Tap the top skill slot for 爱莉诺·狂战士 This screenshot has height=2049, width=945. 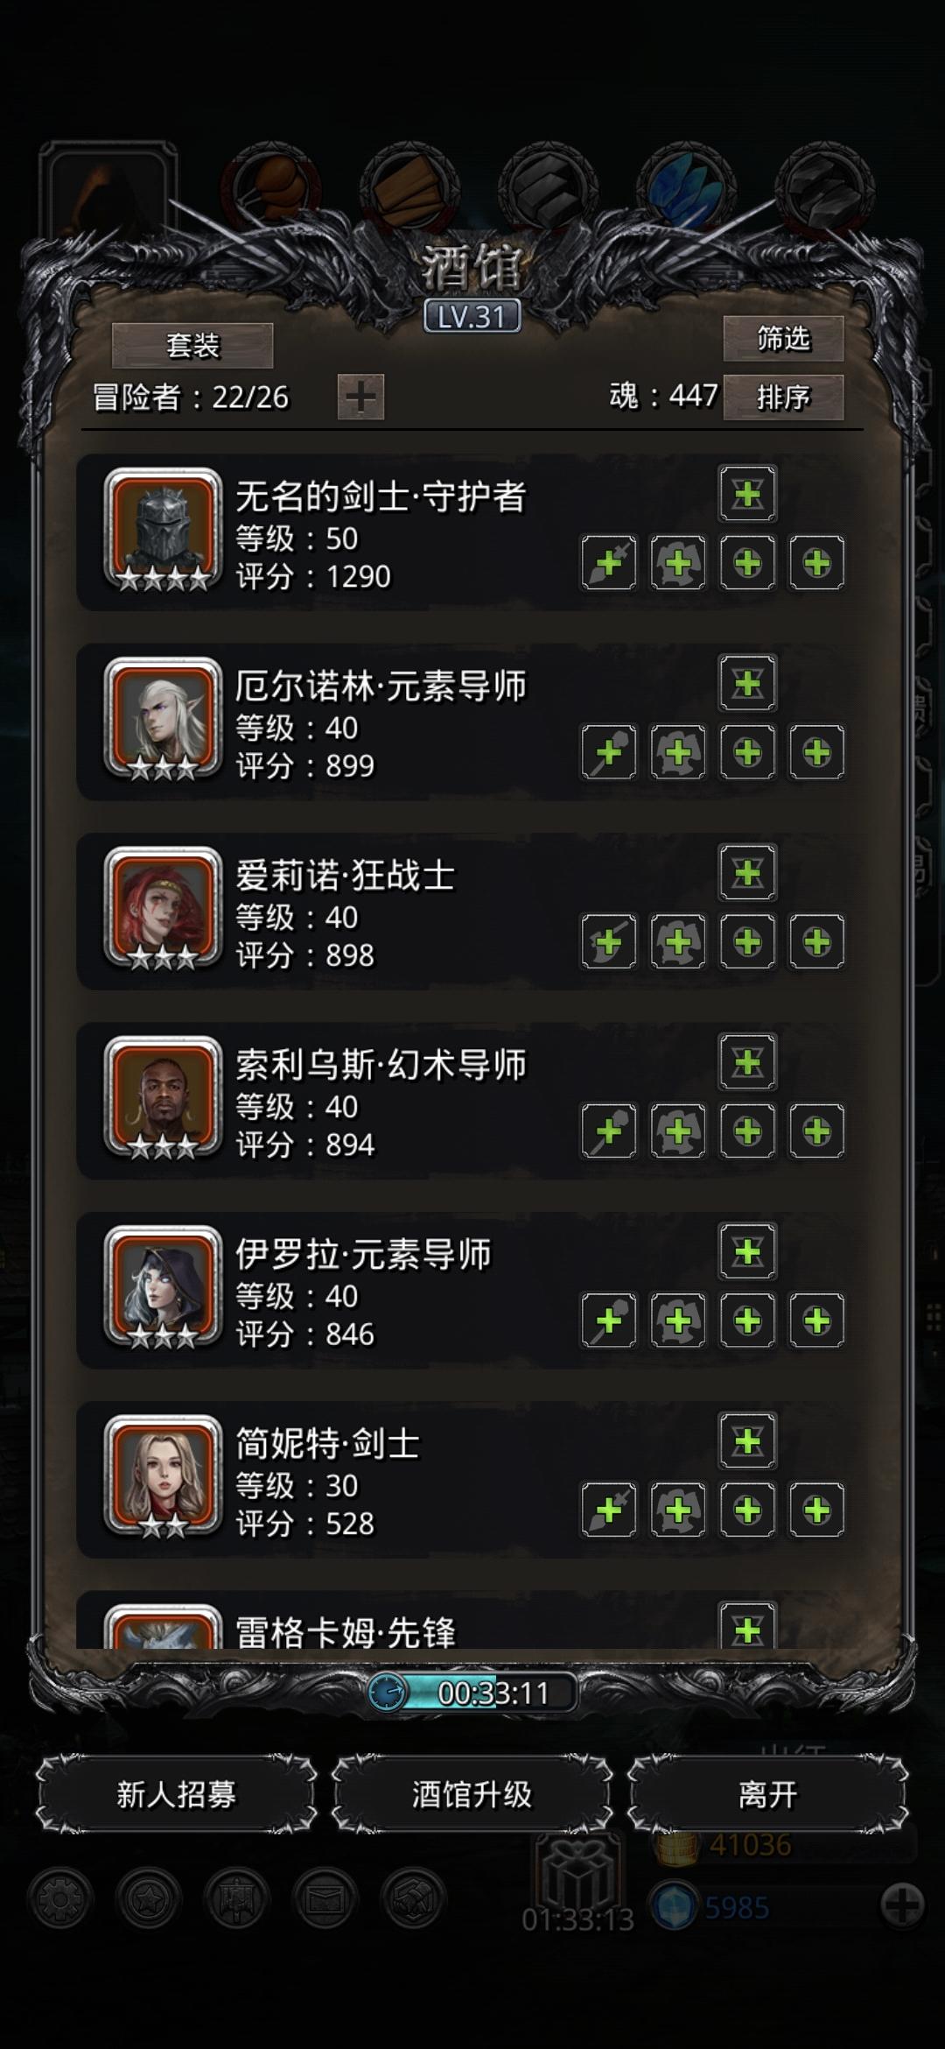pyautogui.click(x=747, y=873)
